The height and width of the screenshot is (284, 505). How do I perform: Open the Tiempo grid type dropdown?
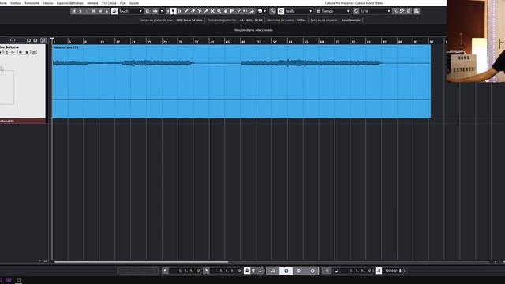[x=333, y=11]
